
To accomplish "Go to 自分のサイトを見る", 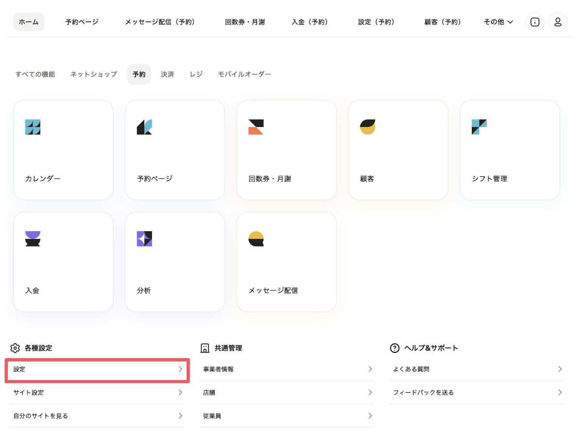I will click(x=41, y=416).
